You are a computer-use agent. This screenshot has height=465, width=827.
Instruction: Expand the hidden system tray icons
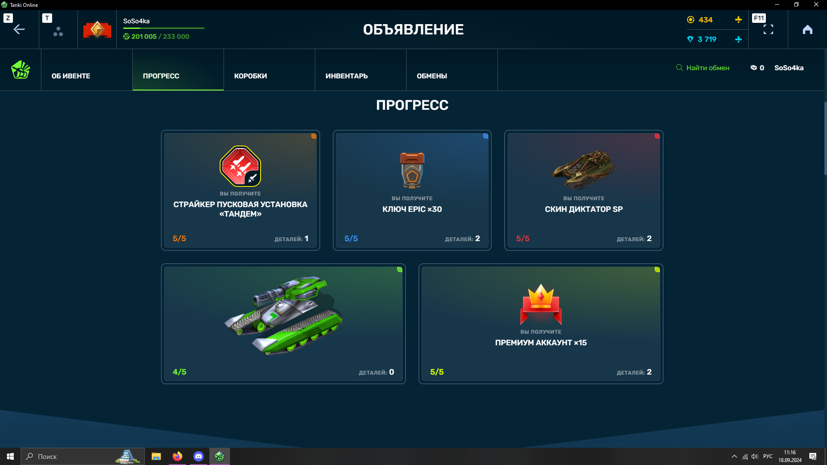point(734,456)
